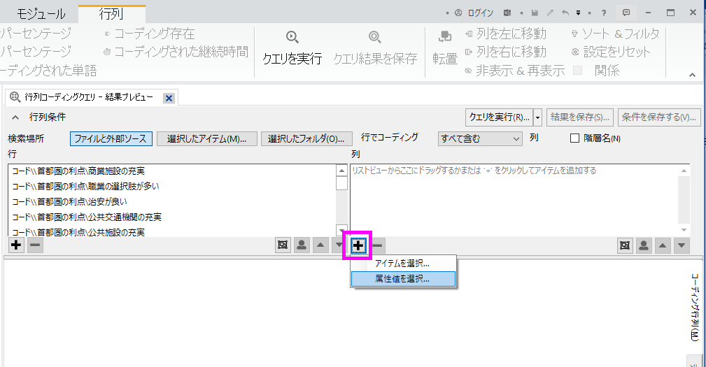Open the すべて含む dropdown

point(479,138)
